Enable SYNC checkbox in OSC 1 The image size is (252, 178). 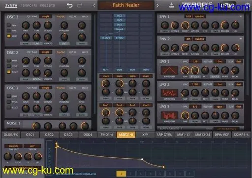click(x=9, y=30)
